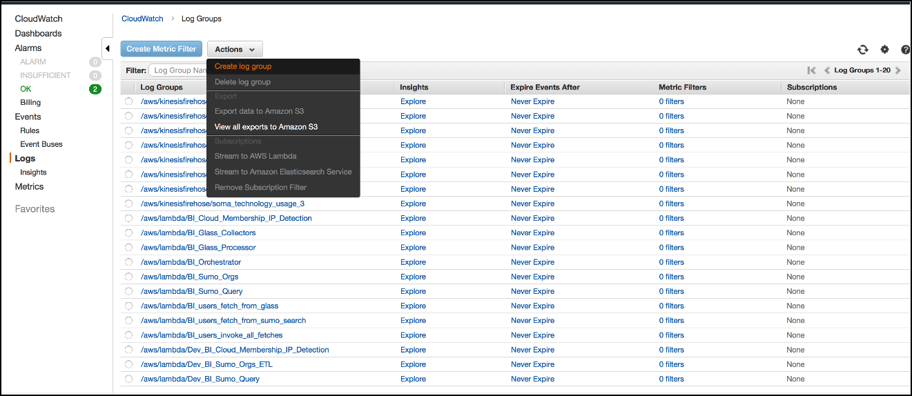Open Explore link for BI_Glass_Collectors row
This screenshot has width=912, height=396.
tap(413, 233)
